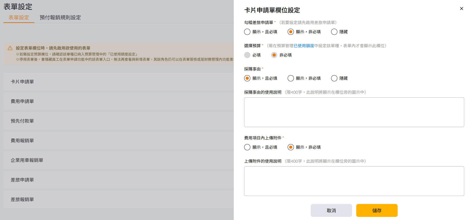The width and height of the screenshot is (473, 220).
Task: Select 隱藏 for 勾稽差旅申請單
Action: pyautogui.click(x=334, y=32)
